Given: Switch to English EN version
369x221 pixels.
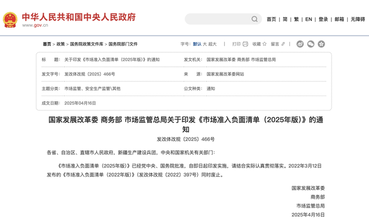Looking at the screenshot, I should click(x=308, y=19).
